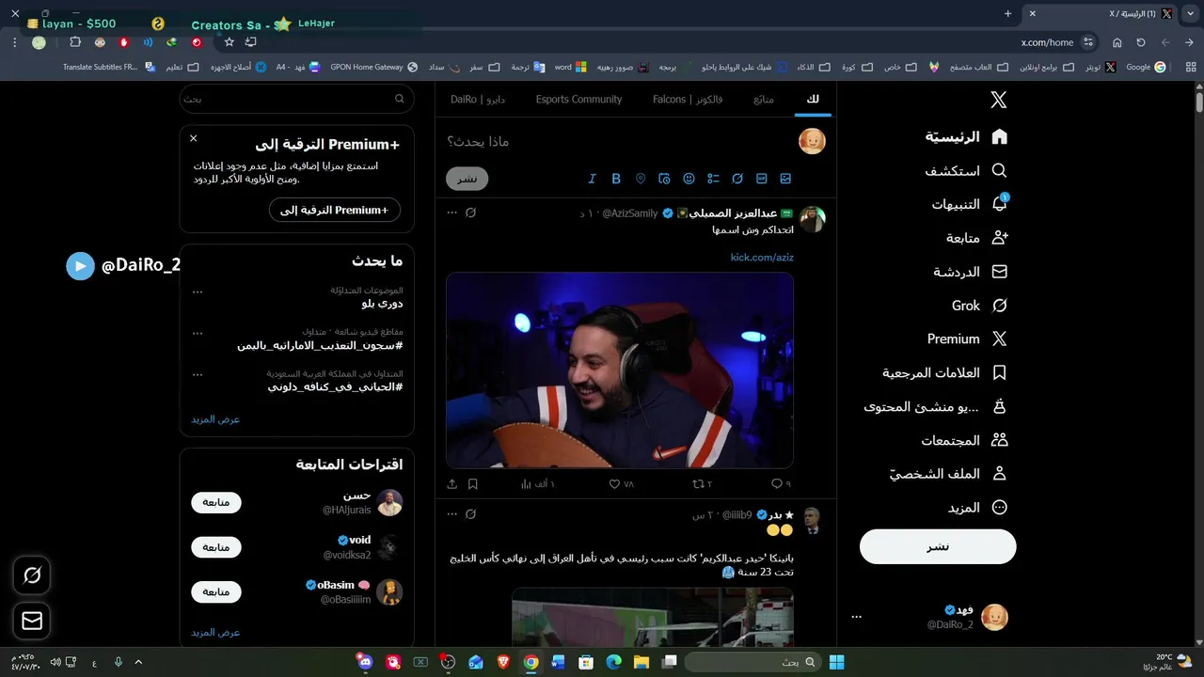Image resolution: width=1204 pixels, height=677 pixels.
Task: Click the large نشر post button in sidebar
Action: pyautogui.click(x=938, y=546)
